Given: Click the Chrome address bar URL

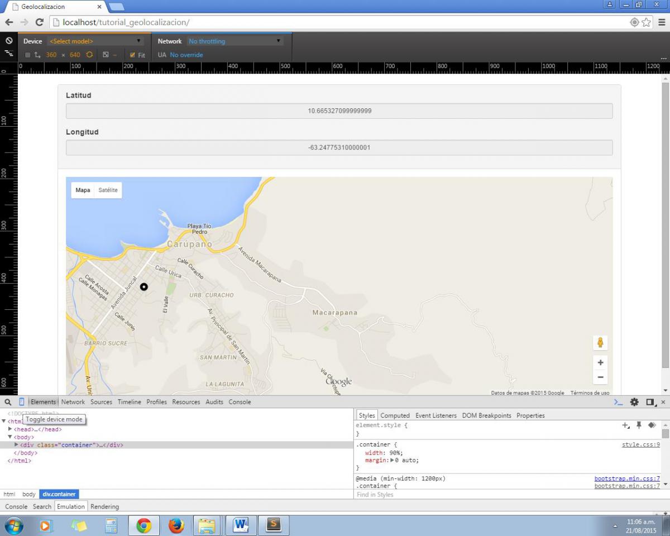Looking at the screenshot, I should (x=126, y=22).
